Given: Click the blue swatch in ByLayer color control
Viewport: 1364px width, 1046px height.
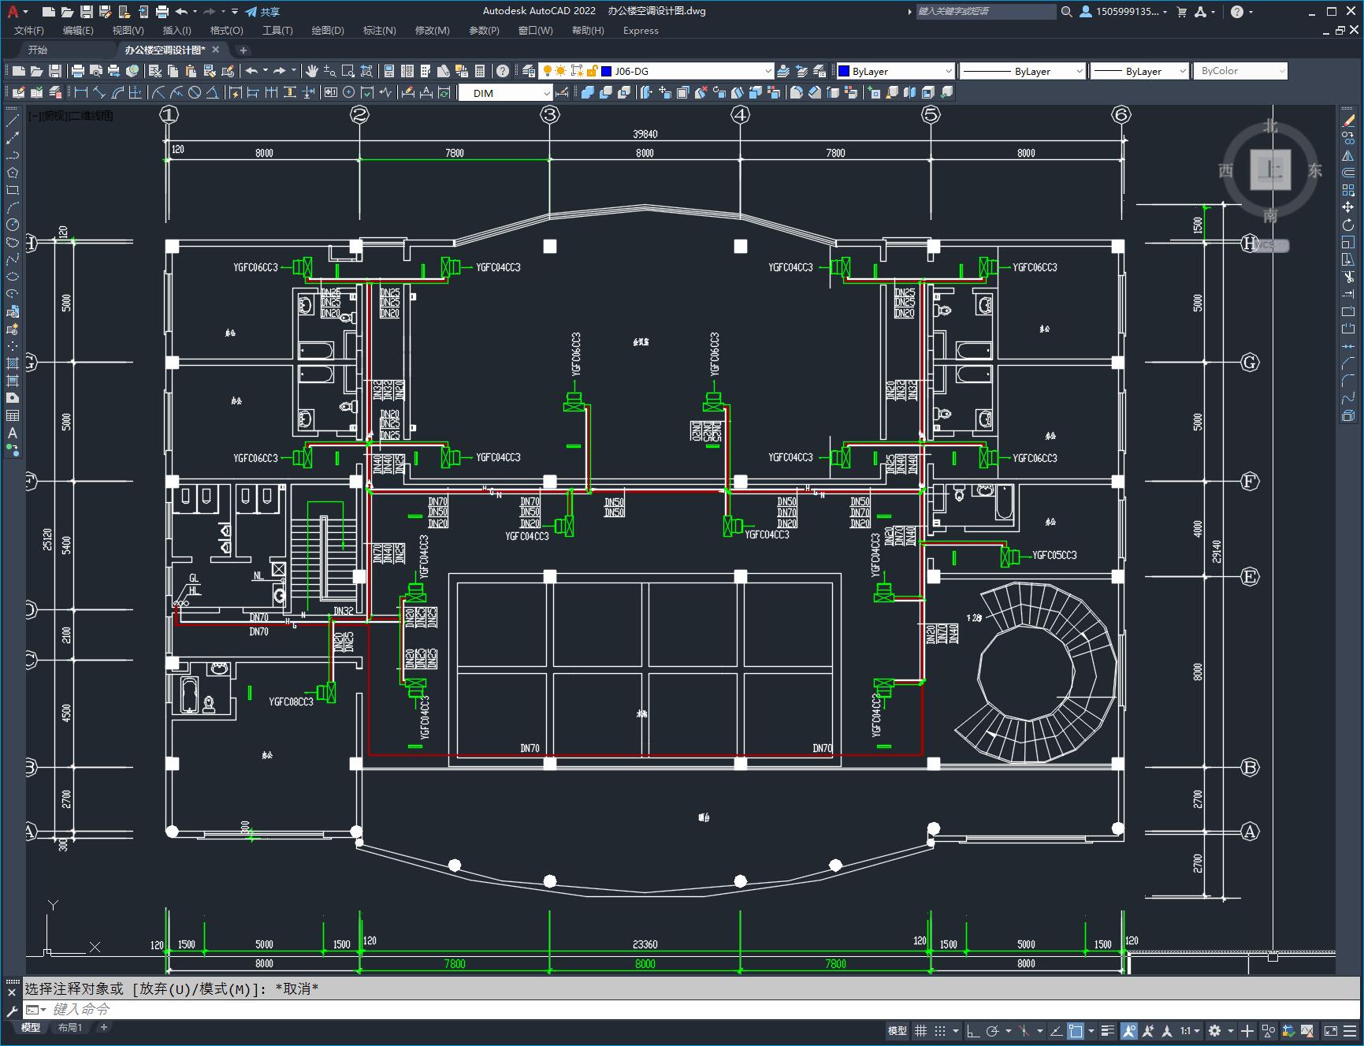Looking at the screenshot, I should (843, 71).
